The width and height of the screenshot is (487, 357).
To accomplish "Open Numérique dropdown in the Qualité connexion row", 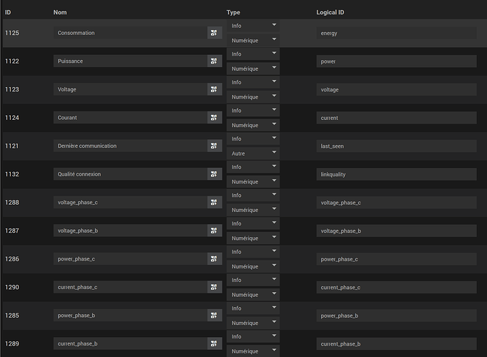I will click(252, 181).
